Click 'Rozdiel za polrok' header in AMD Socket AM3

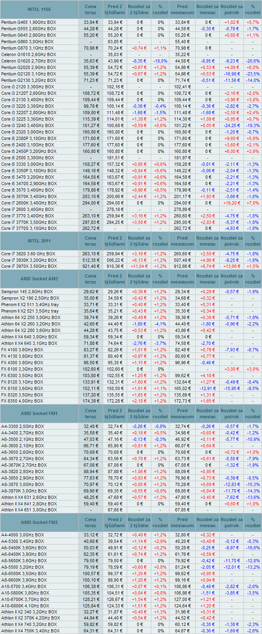(x=232, y=279)
